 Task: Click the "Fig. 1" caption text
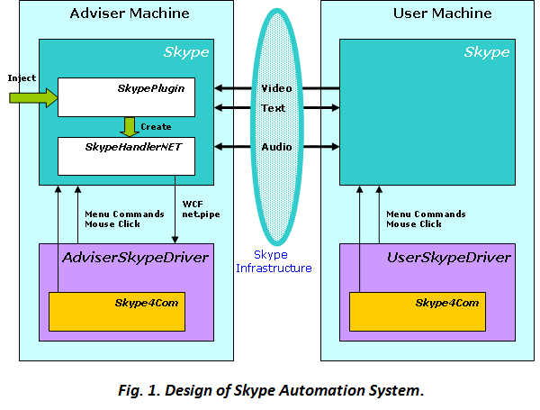271,391
